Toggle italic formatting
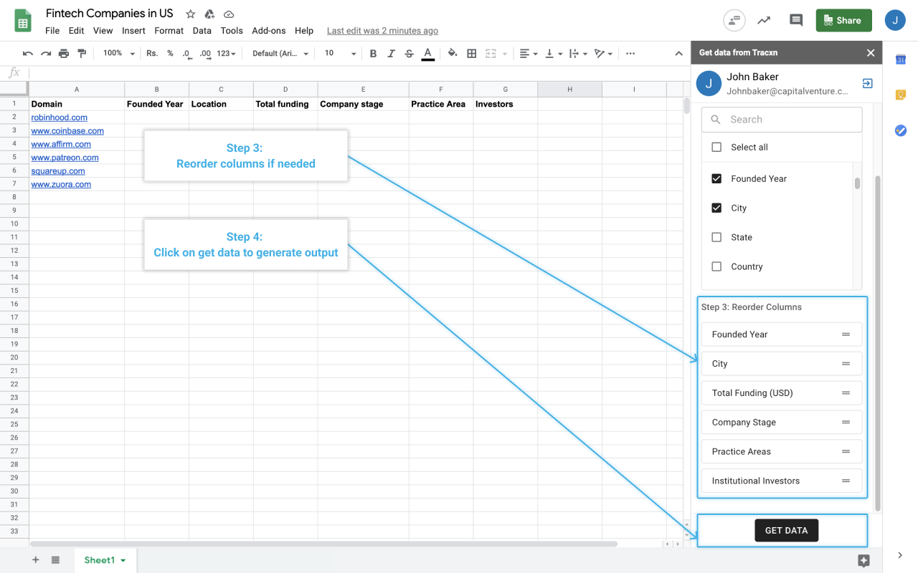918x573 pixels. pos(391,54)
